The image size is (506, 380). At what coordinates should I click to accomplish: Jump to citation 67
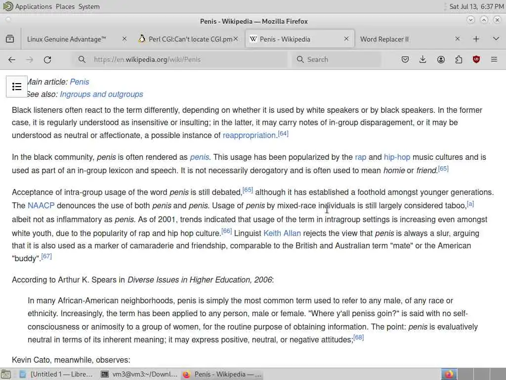(46, 256)
